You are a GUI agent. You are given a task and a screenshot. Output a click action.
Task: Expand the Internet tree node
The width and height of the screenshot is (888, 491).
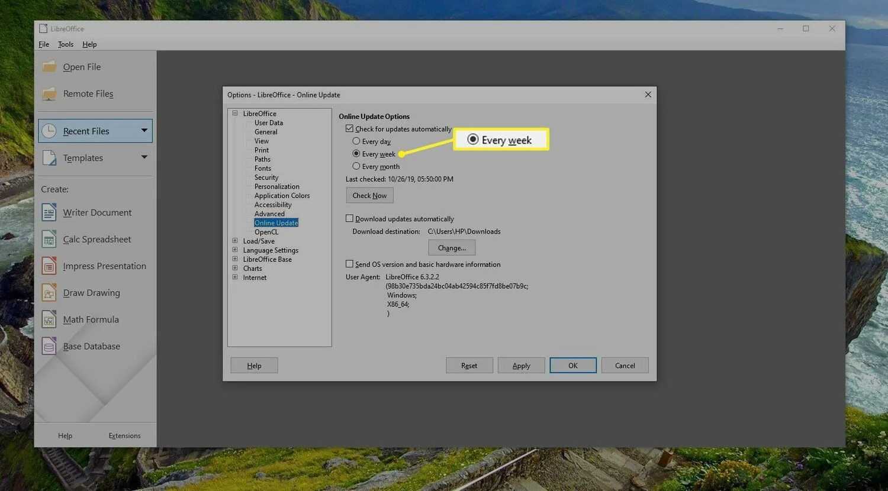(x=235, y=277)
